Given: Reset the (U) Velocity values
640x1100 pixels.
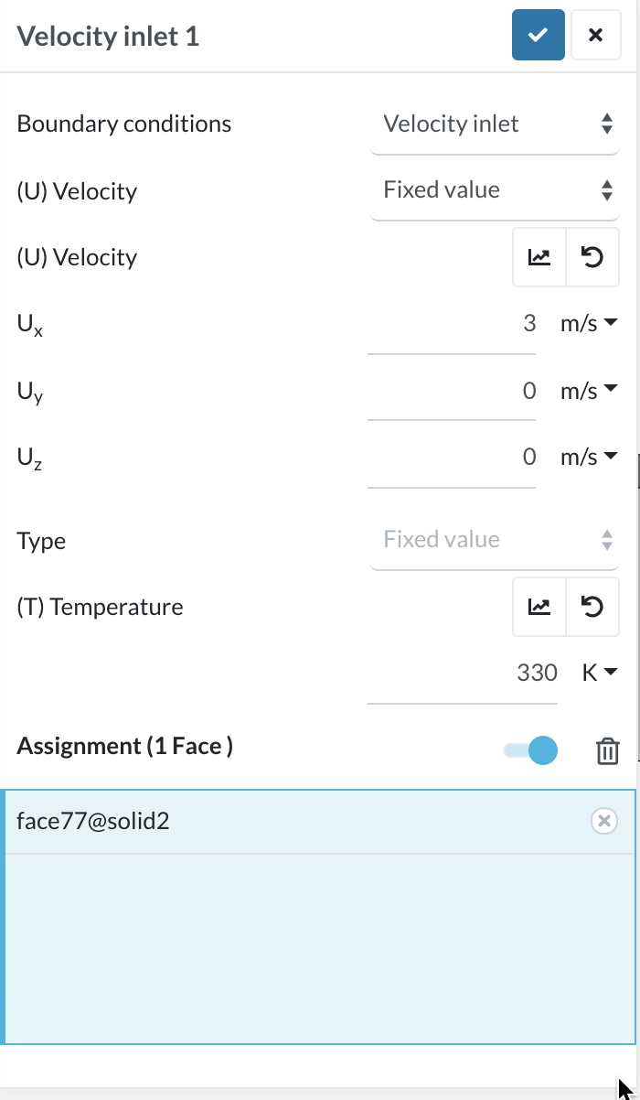Looking at the screenshot, I should (x=592, y=257).
